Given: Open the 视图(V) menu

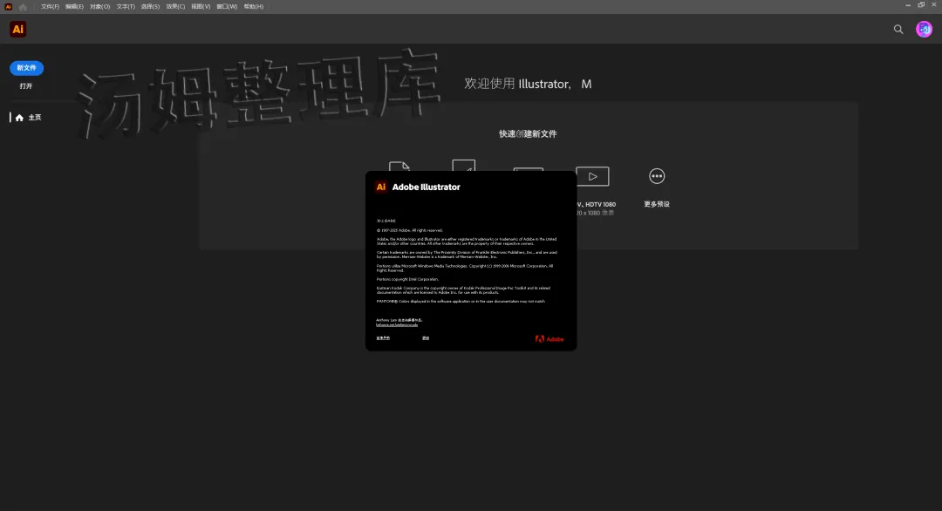Looking at the screenshot, I should click(201, 7).
